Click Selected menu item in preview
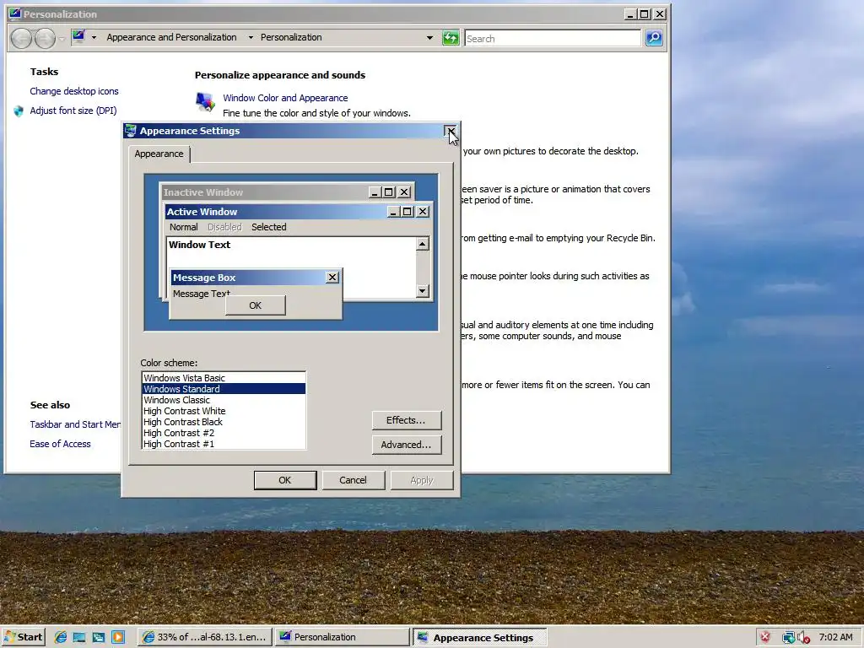 coord(269,227)
